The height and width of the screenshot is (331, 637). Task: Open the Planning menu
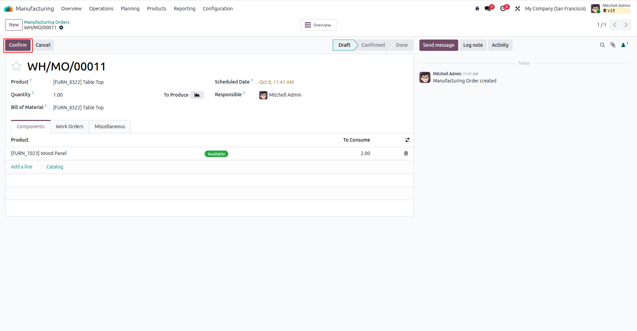(x=130, y=9)
